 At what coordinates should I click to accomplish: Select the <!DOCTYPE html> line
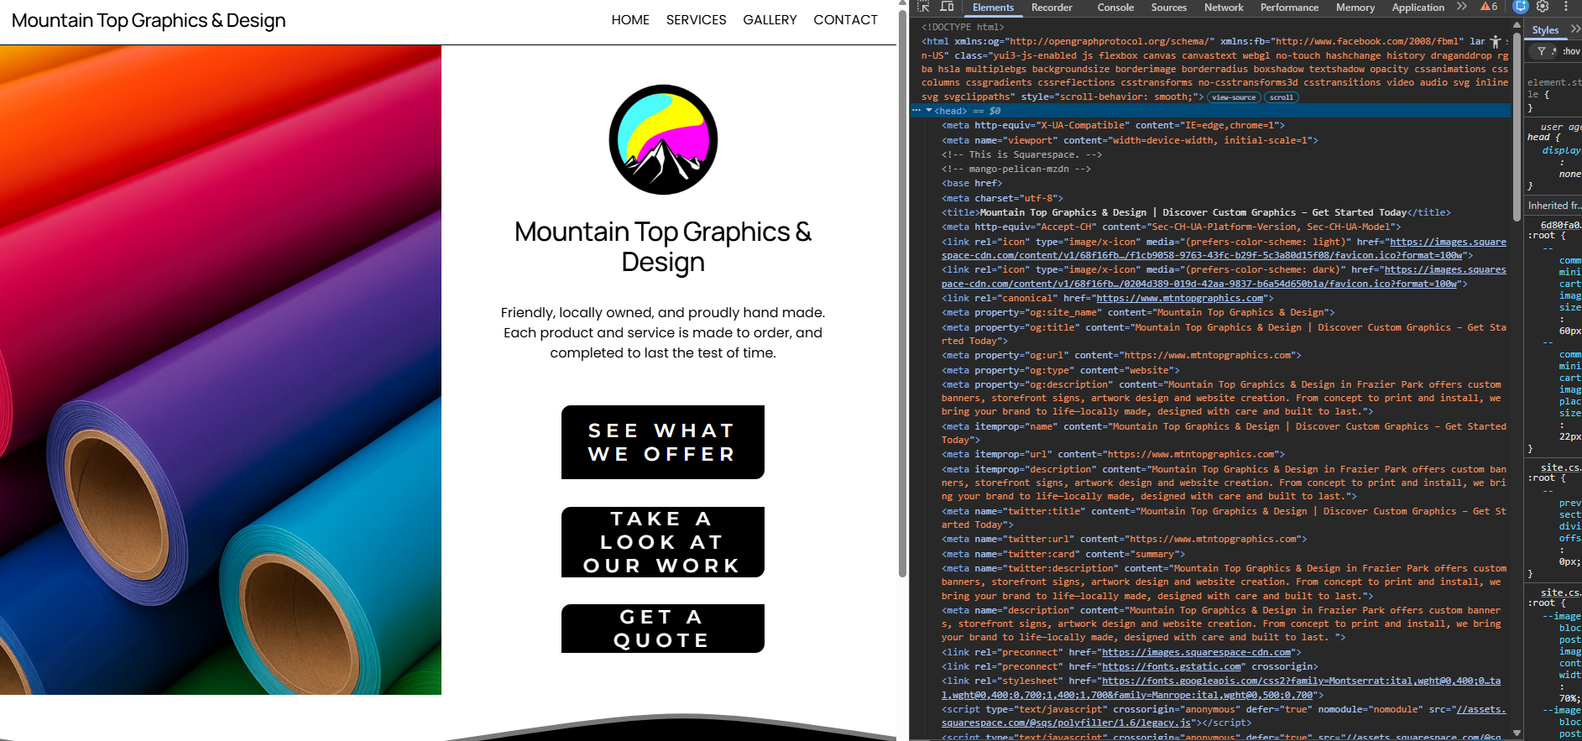[962, 27]
